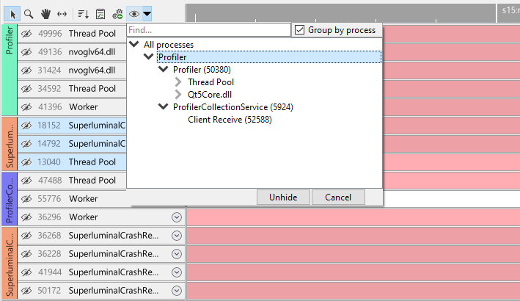Open dropdown arrow next to eye icon

(x=147, y=13)
